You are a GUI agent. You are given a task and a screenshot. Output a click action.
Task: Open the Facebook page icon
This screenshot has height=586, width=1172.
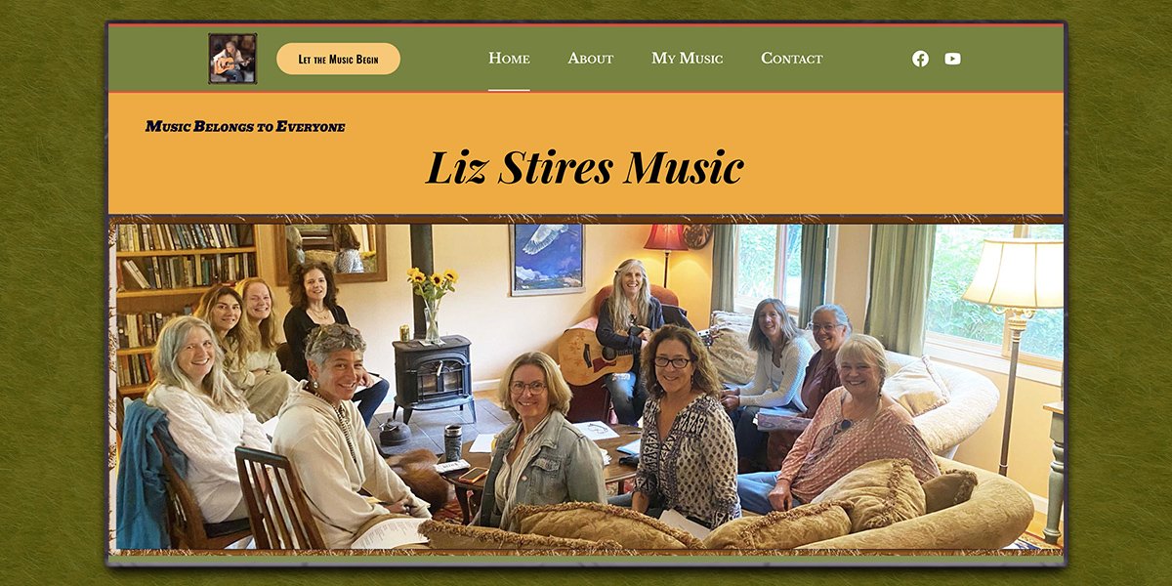(x=920, y=59)
